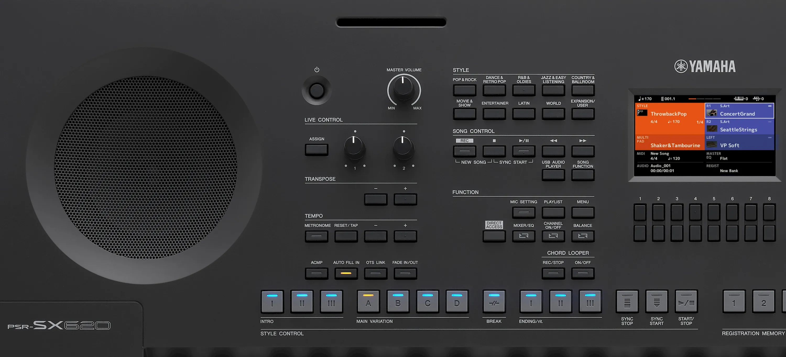Click the Tempo plus button
786x357 pixels.
tap(405, 236)
